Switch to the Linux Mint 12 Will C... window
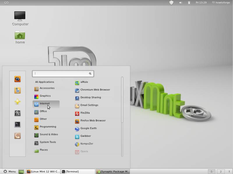 coord(43,172)
